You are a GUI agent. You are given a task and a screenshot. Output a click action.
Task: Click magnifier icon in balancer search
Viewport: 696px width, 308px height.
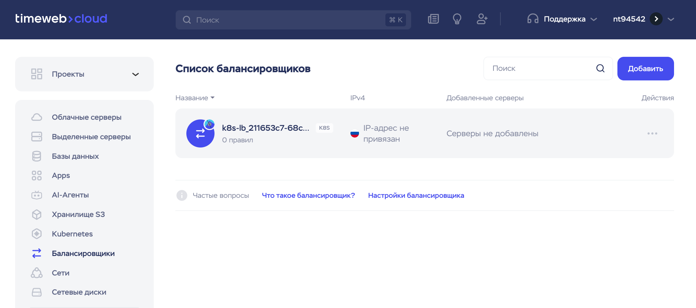600,68
